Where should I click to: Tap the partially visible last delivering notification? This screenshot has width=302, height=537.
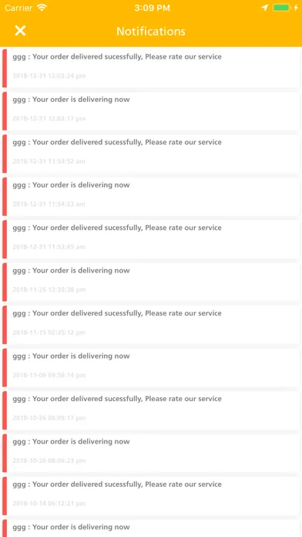point(151,528)
